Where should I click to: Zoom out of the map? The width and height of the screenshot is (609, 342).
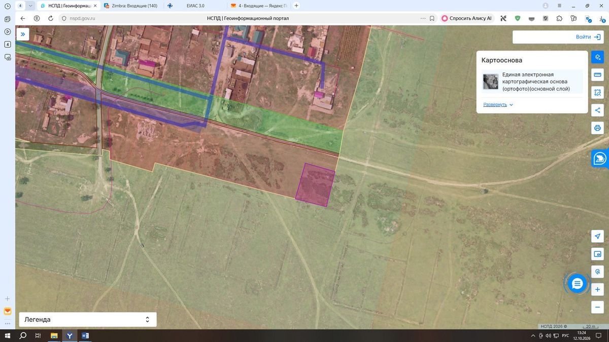click(597, 307)
